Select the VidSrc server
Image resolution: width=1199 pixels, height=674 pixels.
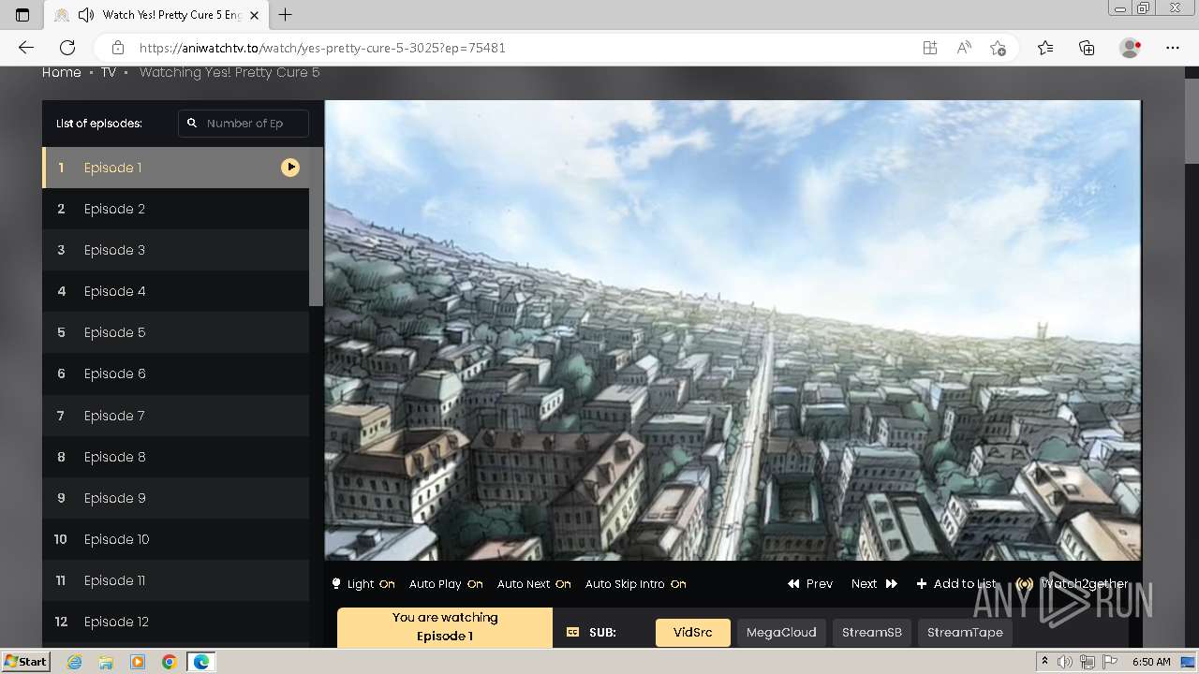[x=693, y=633]
